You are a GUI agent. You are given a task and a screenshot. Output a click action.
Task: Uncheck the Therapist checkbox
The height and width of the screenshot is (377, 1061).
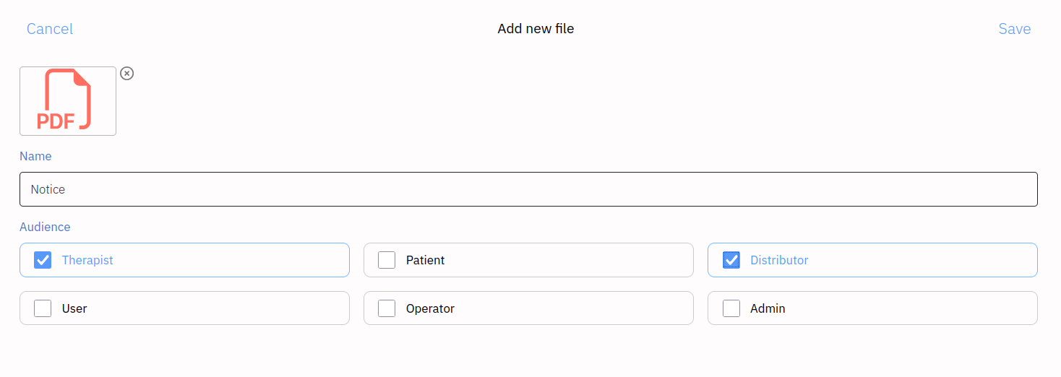pos(43,260)
